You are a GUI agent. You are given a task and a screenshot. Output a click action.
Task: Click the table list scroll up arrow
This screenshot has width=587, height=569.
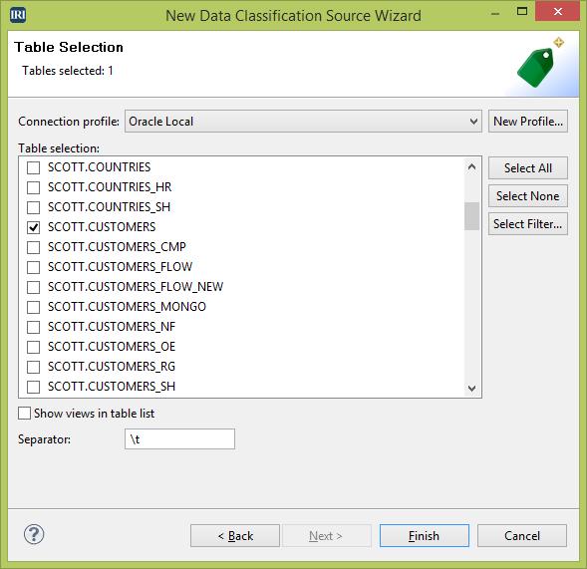point(471,167)
